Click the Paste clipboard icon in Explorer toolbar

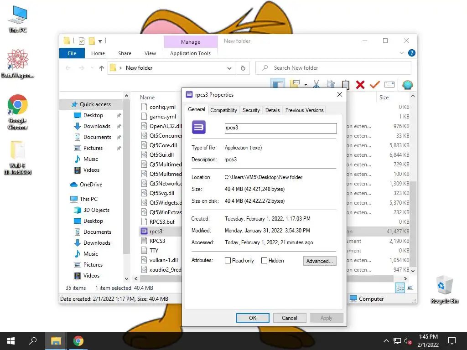(x=346, y=85)
